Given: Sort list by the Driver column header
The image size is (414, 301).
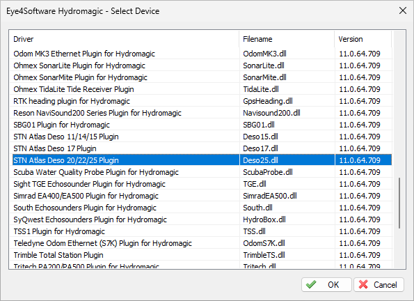Looking at the screenshot, I should coord(124,39).
